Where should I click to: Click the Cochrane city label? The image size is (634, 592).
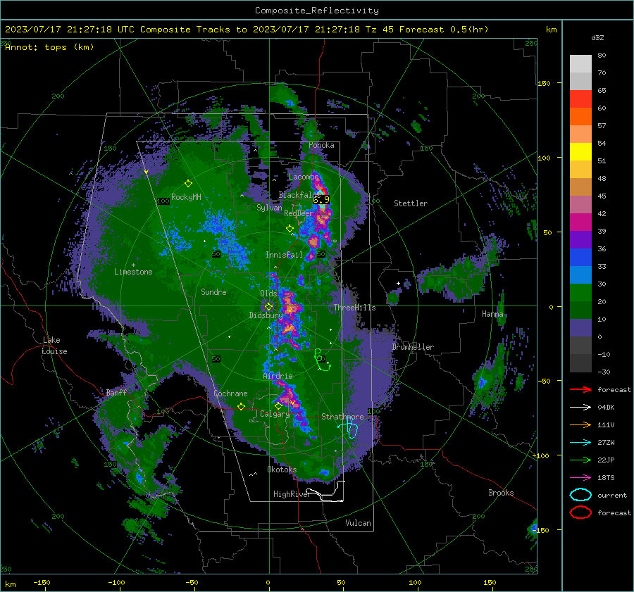pos(230,393)
